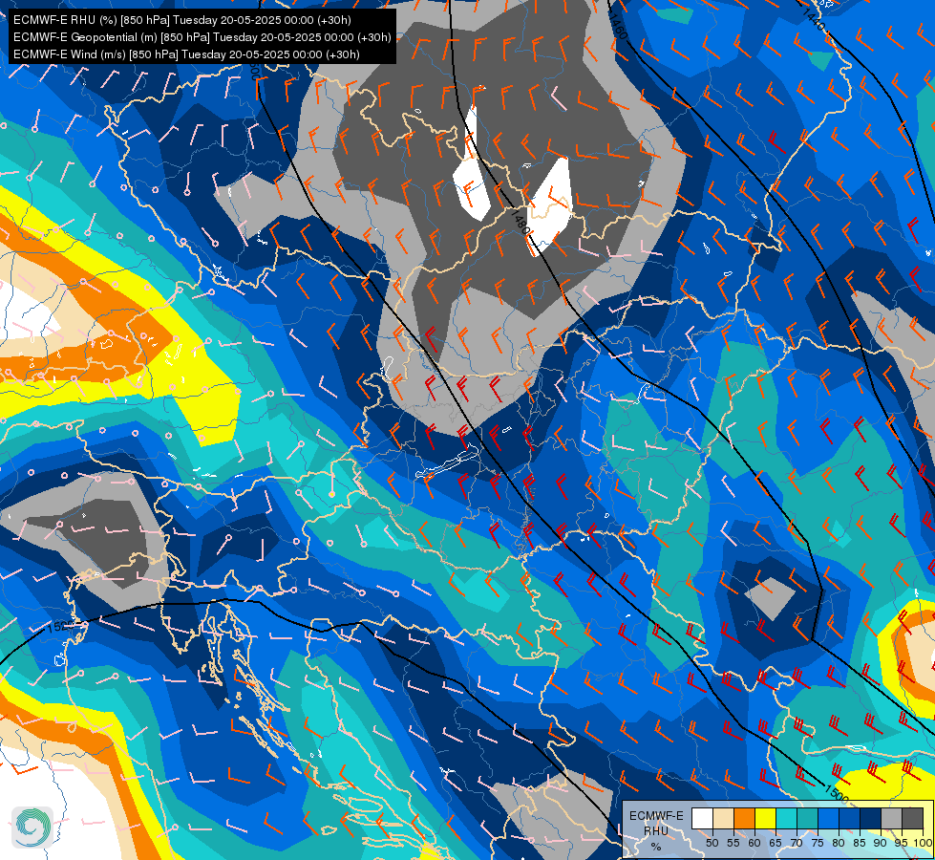Viewport: 935px width, 860px height.
Task: Click the 60 legend scale value
Action: 754,843
